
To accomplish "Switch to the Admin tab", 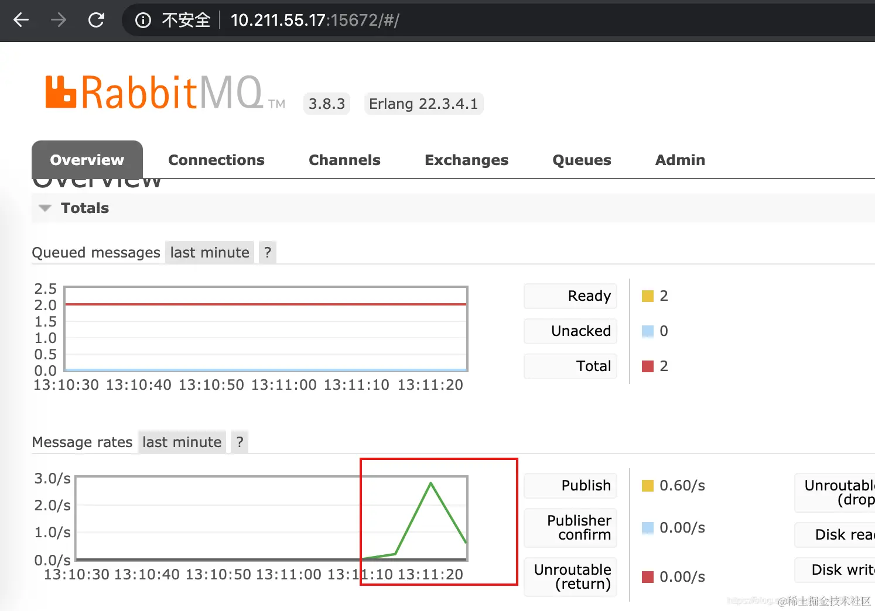I will pos(680,160).
